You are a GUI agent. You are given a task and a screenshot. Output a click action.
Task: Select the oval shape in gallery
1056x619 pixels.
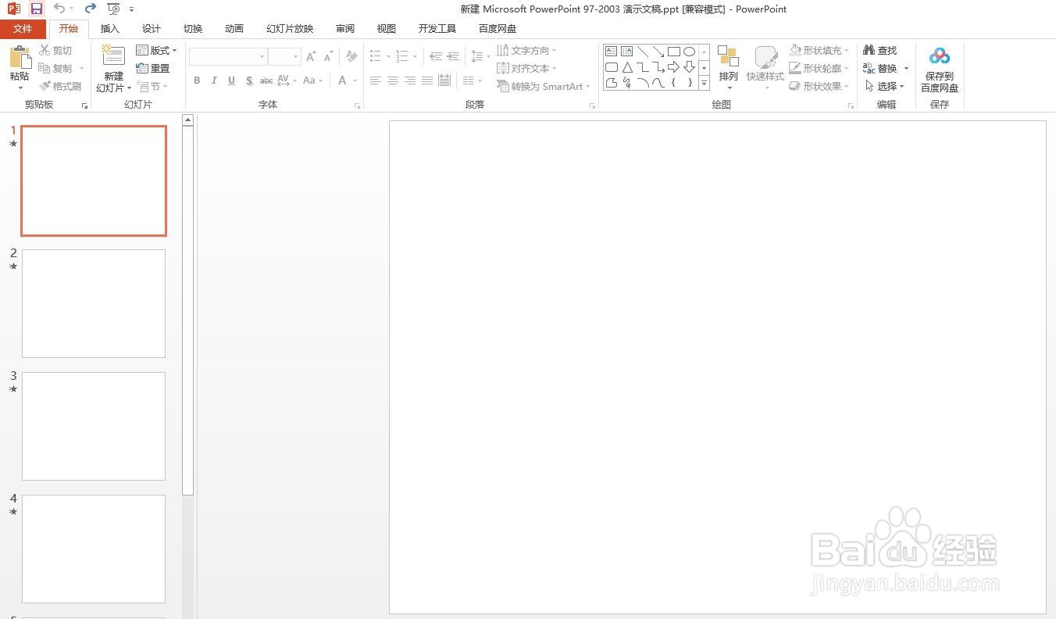click(x=689, y=52)
